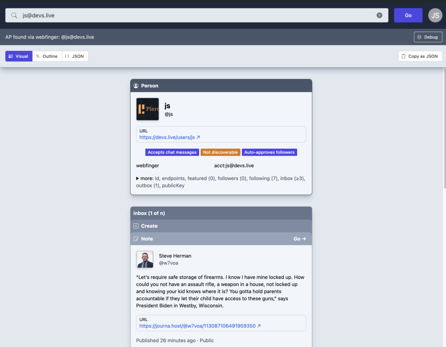Viewport: 446px width, 347px height.
Task: Click the JS user avatar
Action: coord(435,15)
